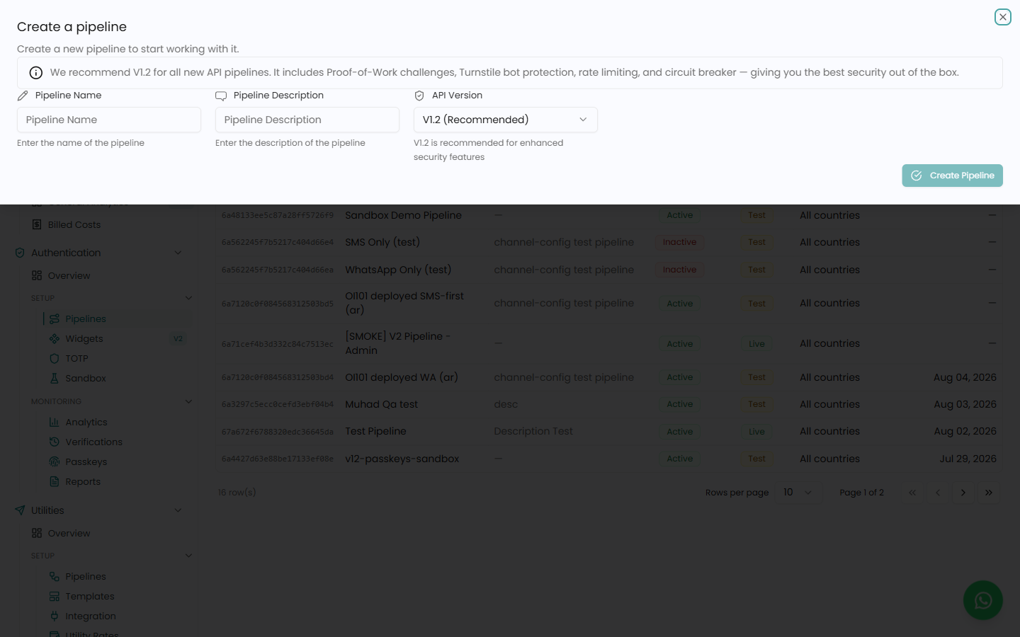Click the Create Pipeline button

[x=952, y=176]
